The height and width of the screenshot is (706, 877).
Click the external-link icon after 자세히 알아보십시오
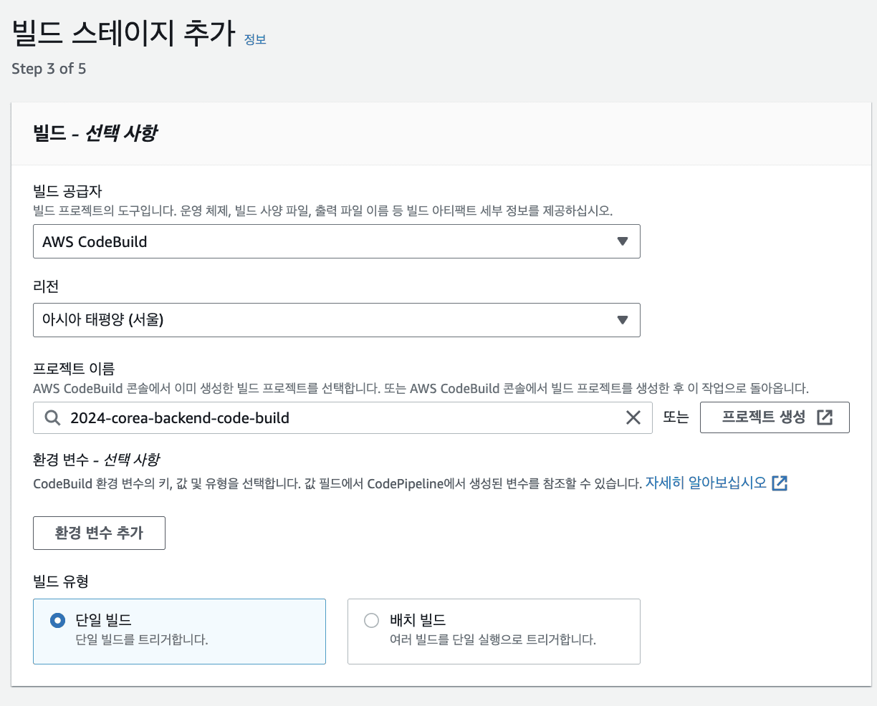pyautogui.click(x=780, y=483)
